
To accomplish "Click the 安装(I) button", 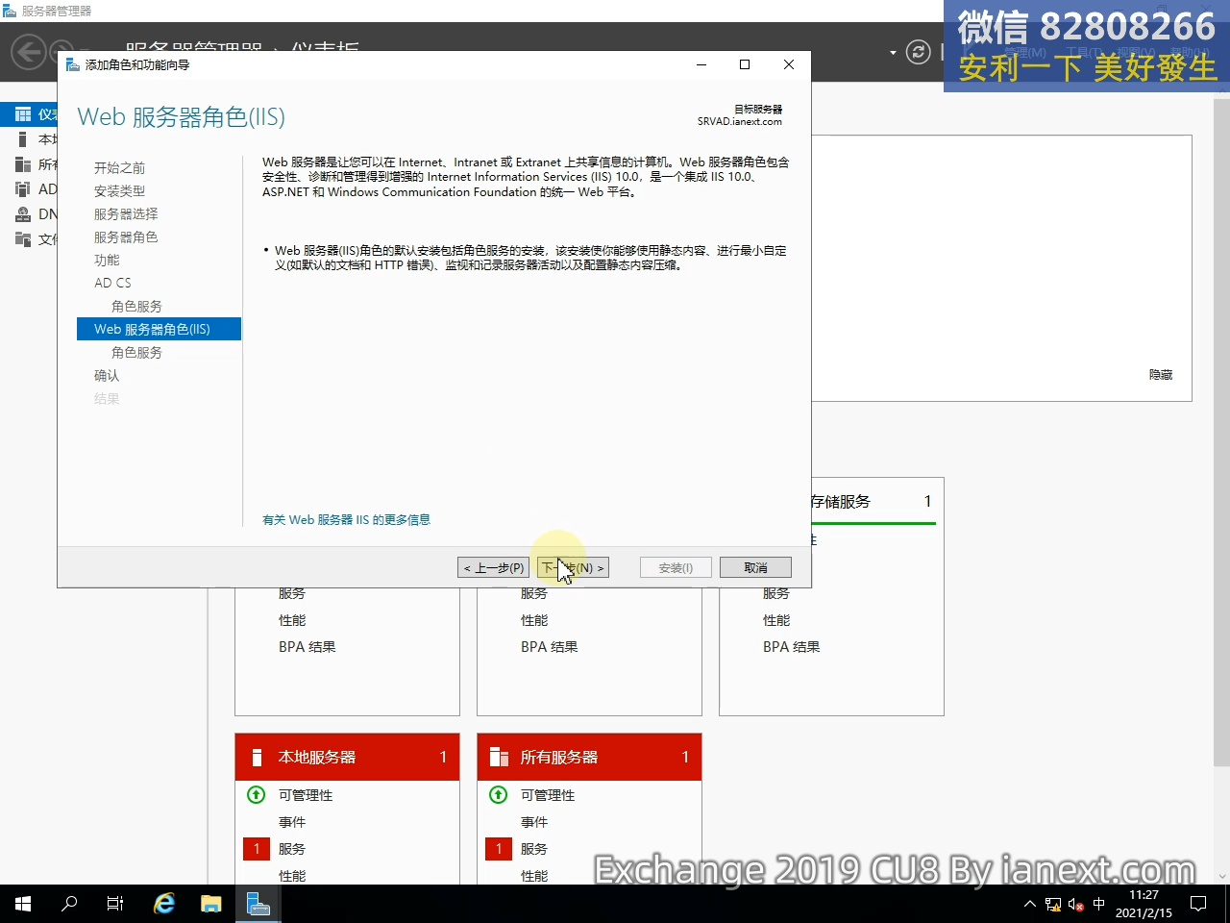I will [x=676, y=568].
